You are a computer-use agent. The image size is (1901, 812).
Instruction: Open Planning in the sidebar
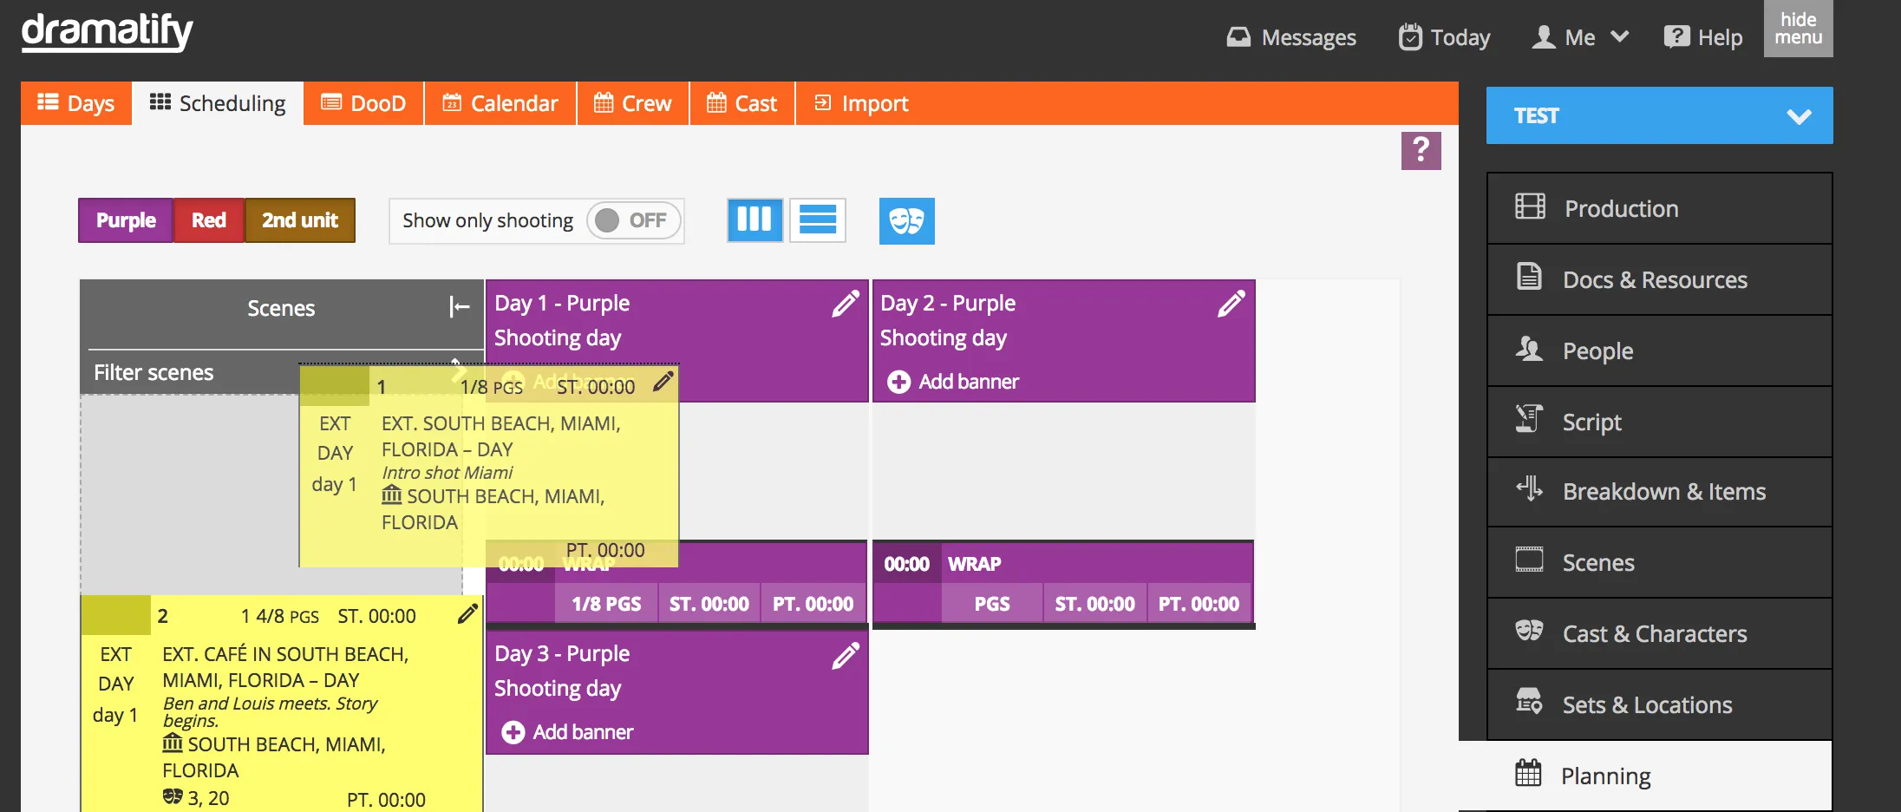1645,776
